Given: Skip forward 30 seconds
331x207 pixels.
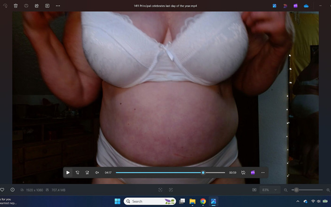Looking at the screenshot, I should (x=87, y=173).
